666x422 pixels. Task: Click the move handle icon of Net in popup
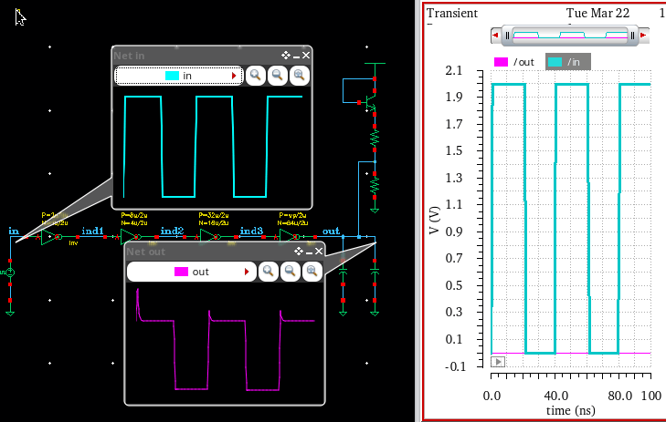click(x=285, y=55)
